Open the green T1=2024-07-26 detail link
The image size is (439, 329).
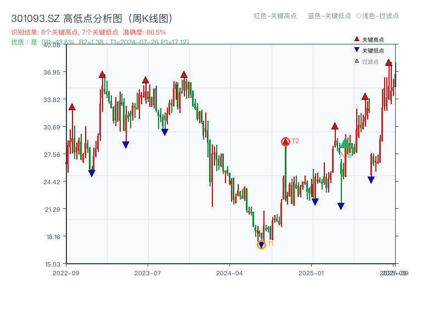pos(134,41)
